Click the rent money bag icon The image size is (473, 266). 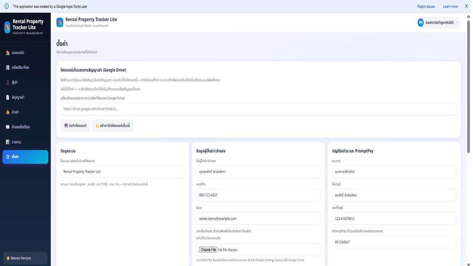8,112
